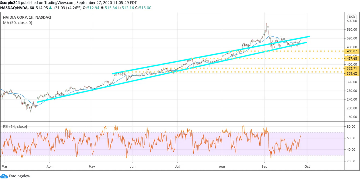Select the MA (50, close, 0) indicator label

point(17,23)
